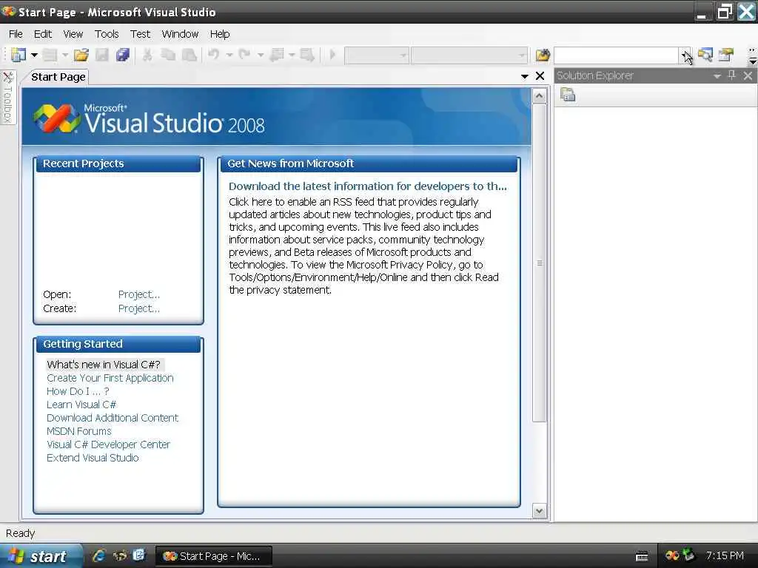Viewport: 758px width, 568px height.
Task: Toggle Auto Hide pin on Solution Explorer
Action: 732,75
